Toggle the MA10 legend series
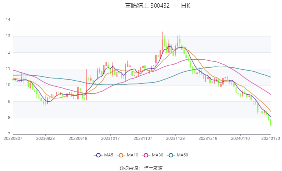Image resolution: width=282 pixels, height=171 pixels. 127,155
